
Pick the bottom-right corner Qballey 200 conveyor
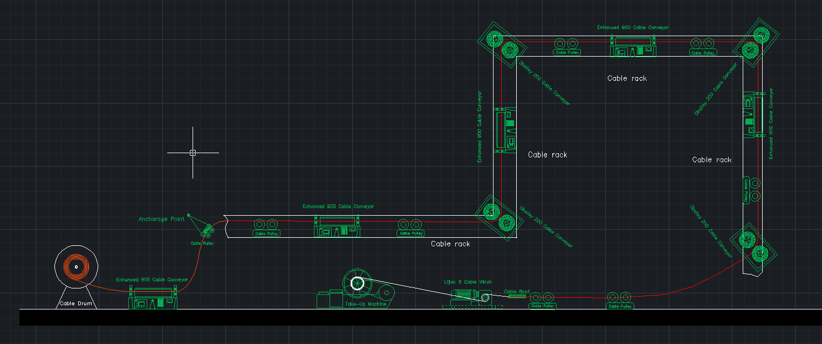tap(752, 246)
